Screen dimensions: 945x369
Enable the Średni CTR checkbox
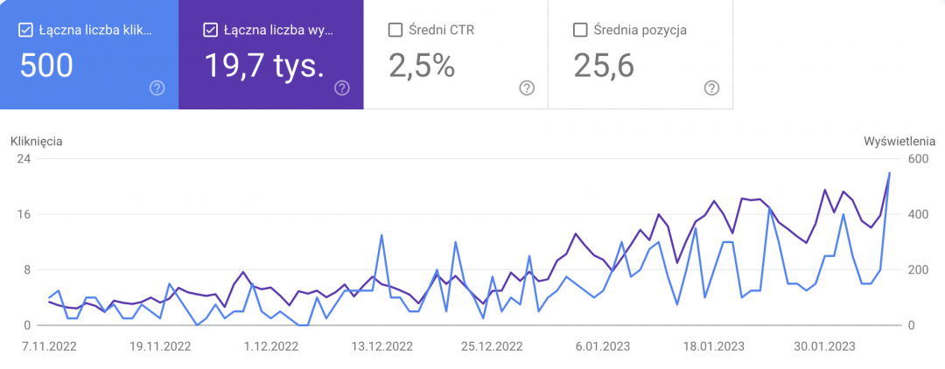tap(395, 31)
